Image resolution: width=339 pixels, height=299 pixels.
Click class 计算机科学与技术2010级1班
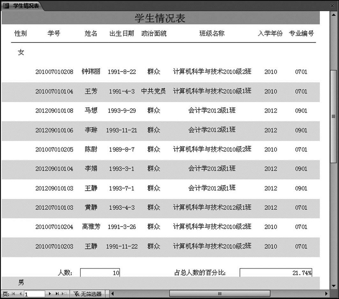pyautogui.click(x=212, y=91)
